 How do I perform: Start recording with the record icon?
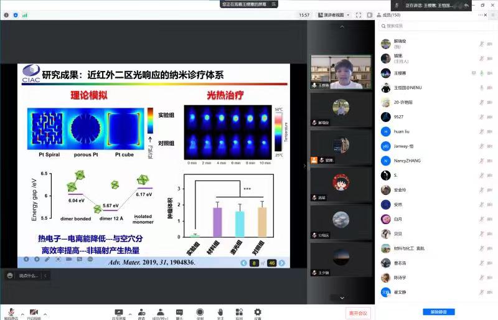click(200, 312)
